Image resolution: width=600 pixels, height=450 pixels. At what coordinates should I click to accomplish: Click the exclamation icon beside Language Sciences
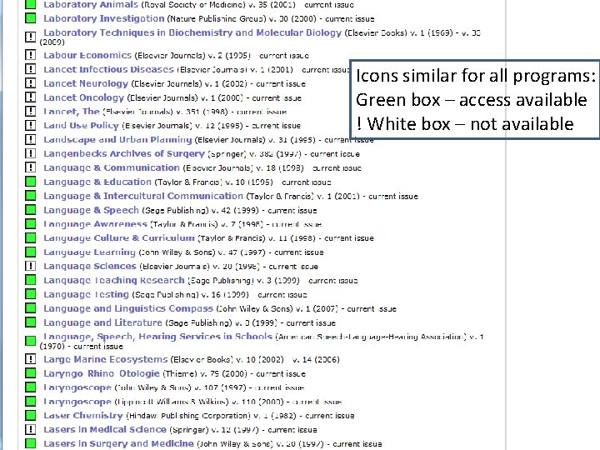click(x=30, y=266)
